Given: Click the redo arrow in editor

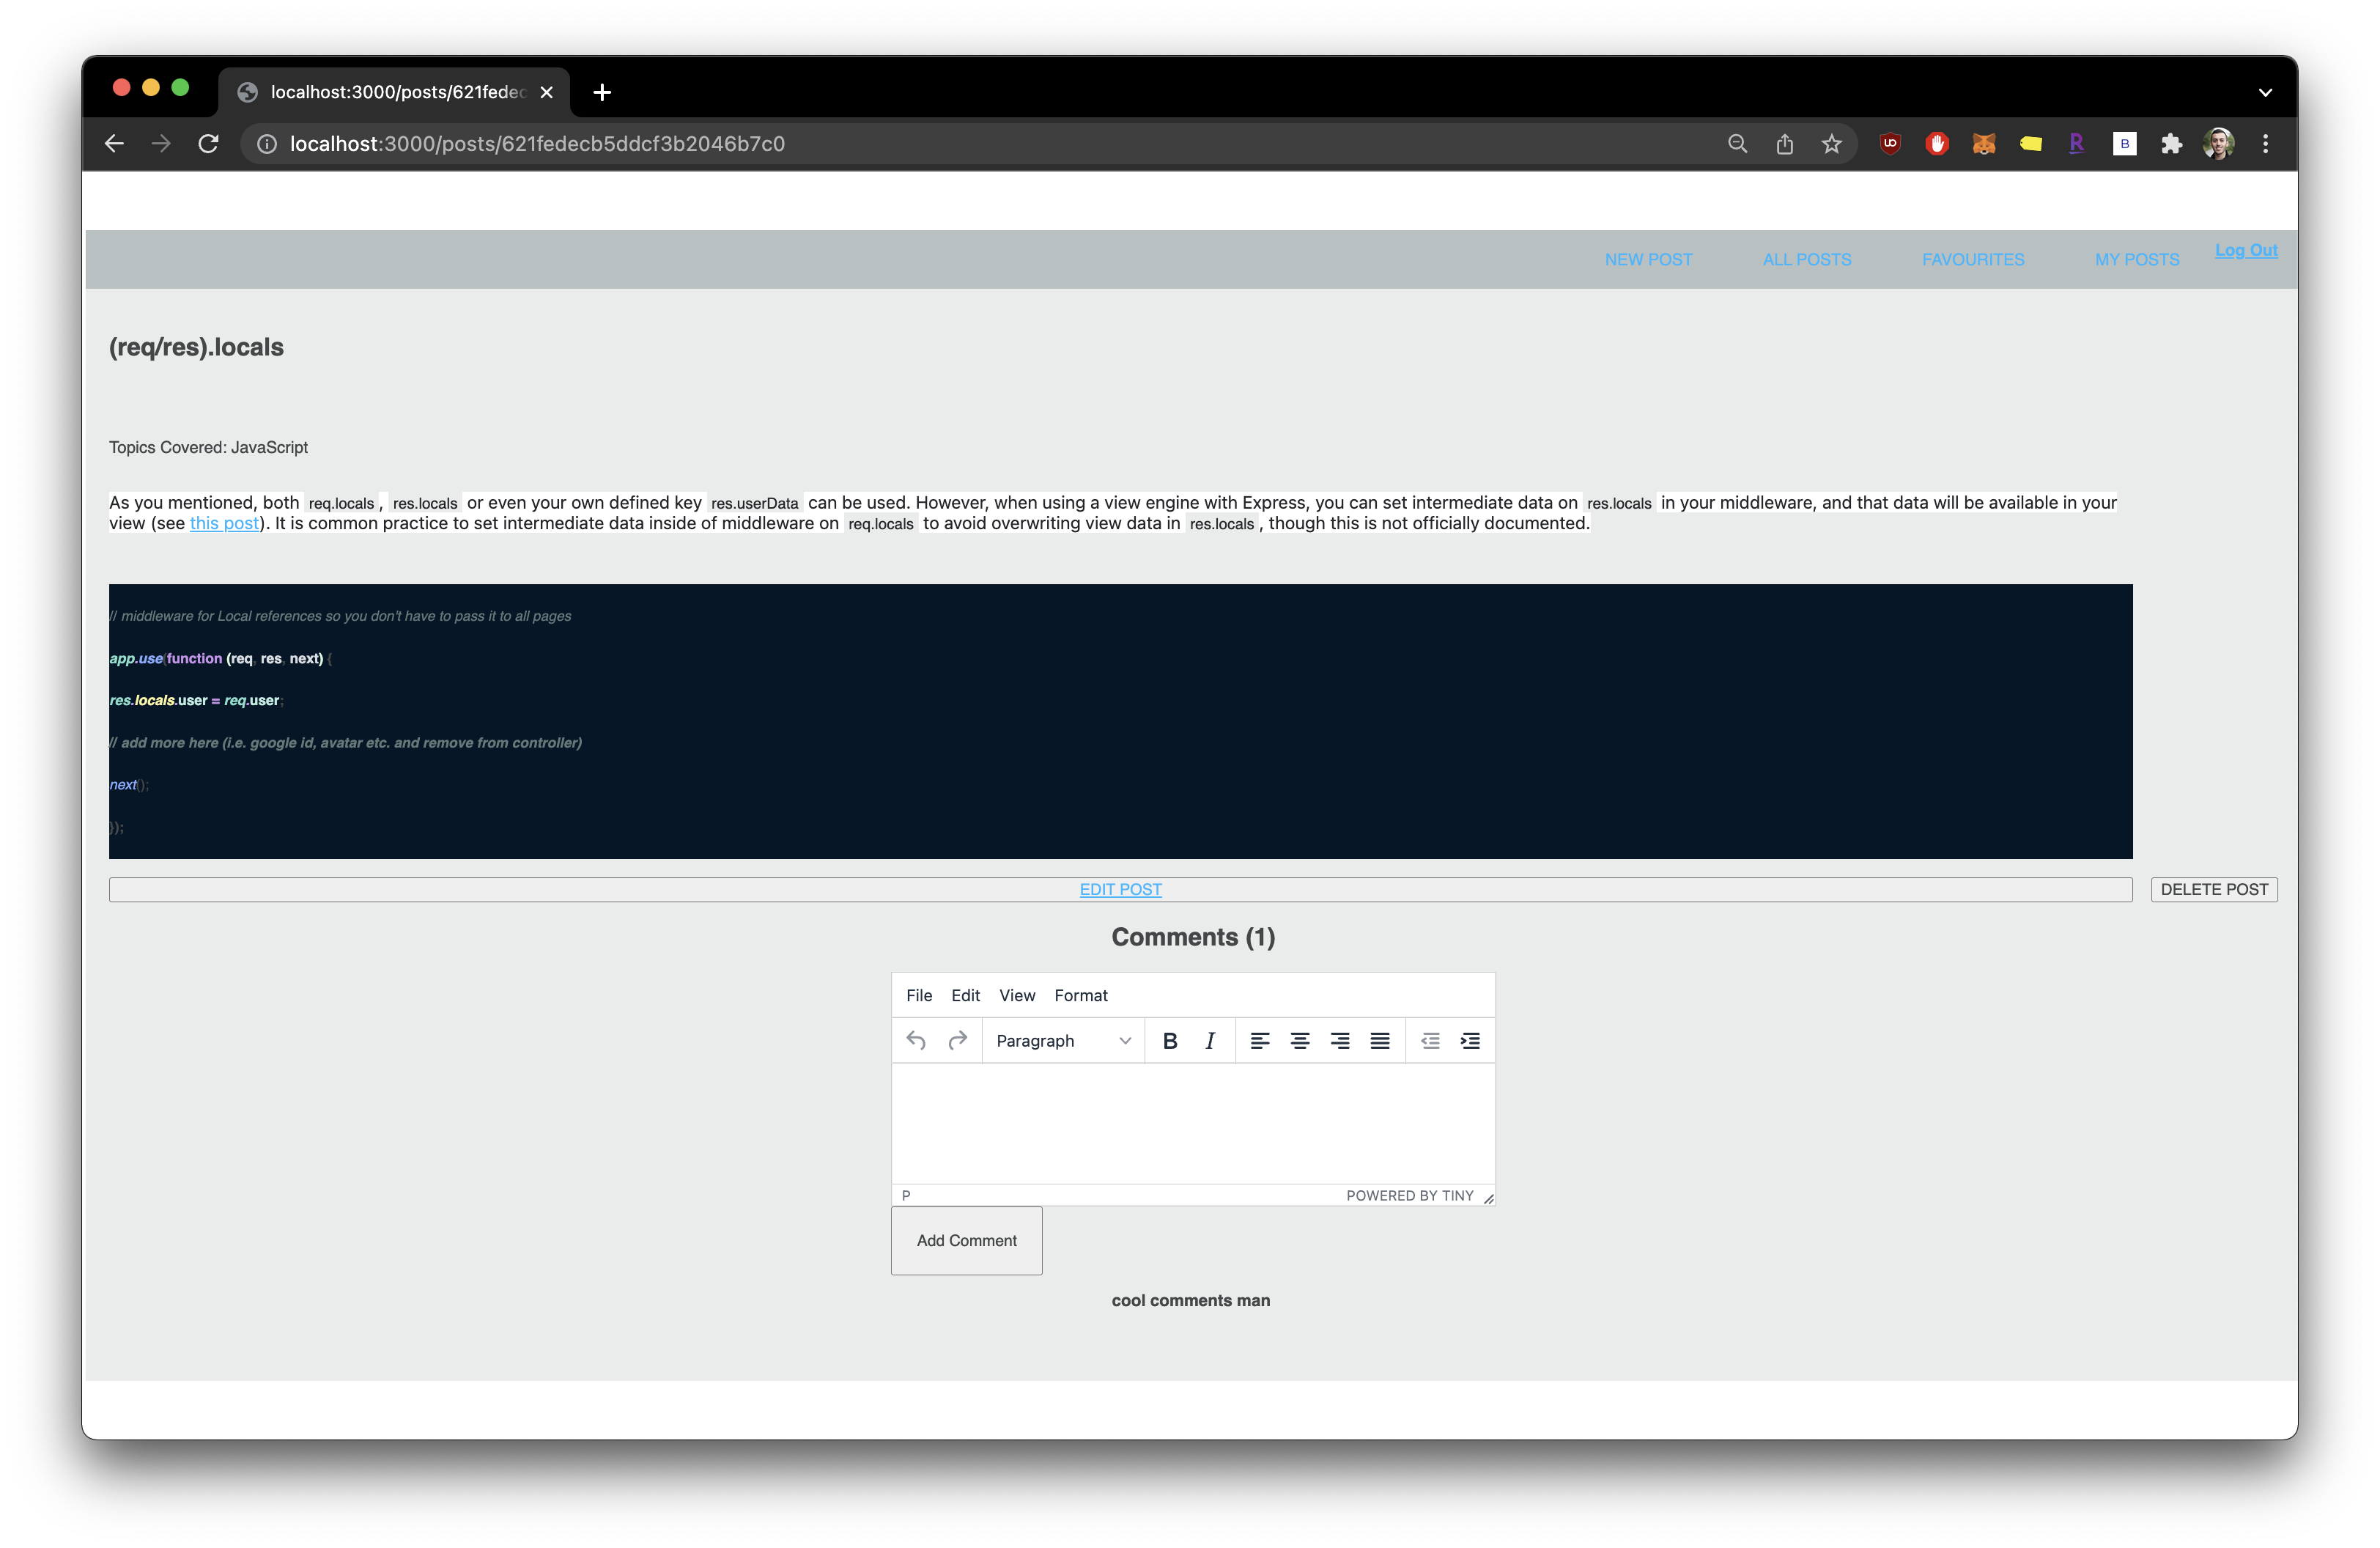Looking at the screenshot, I should [x=957, y=1041].
